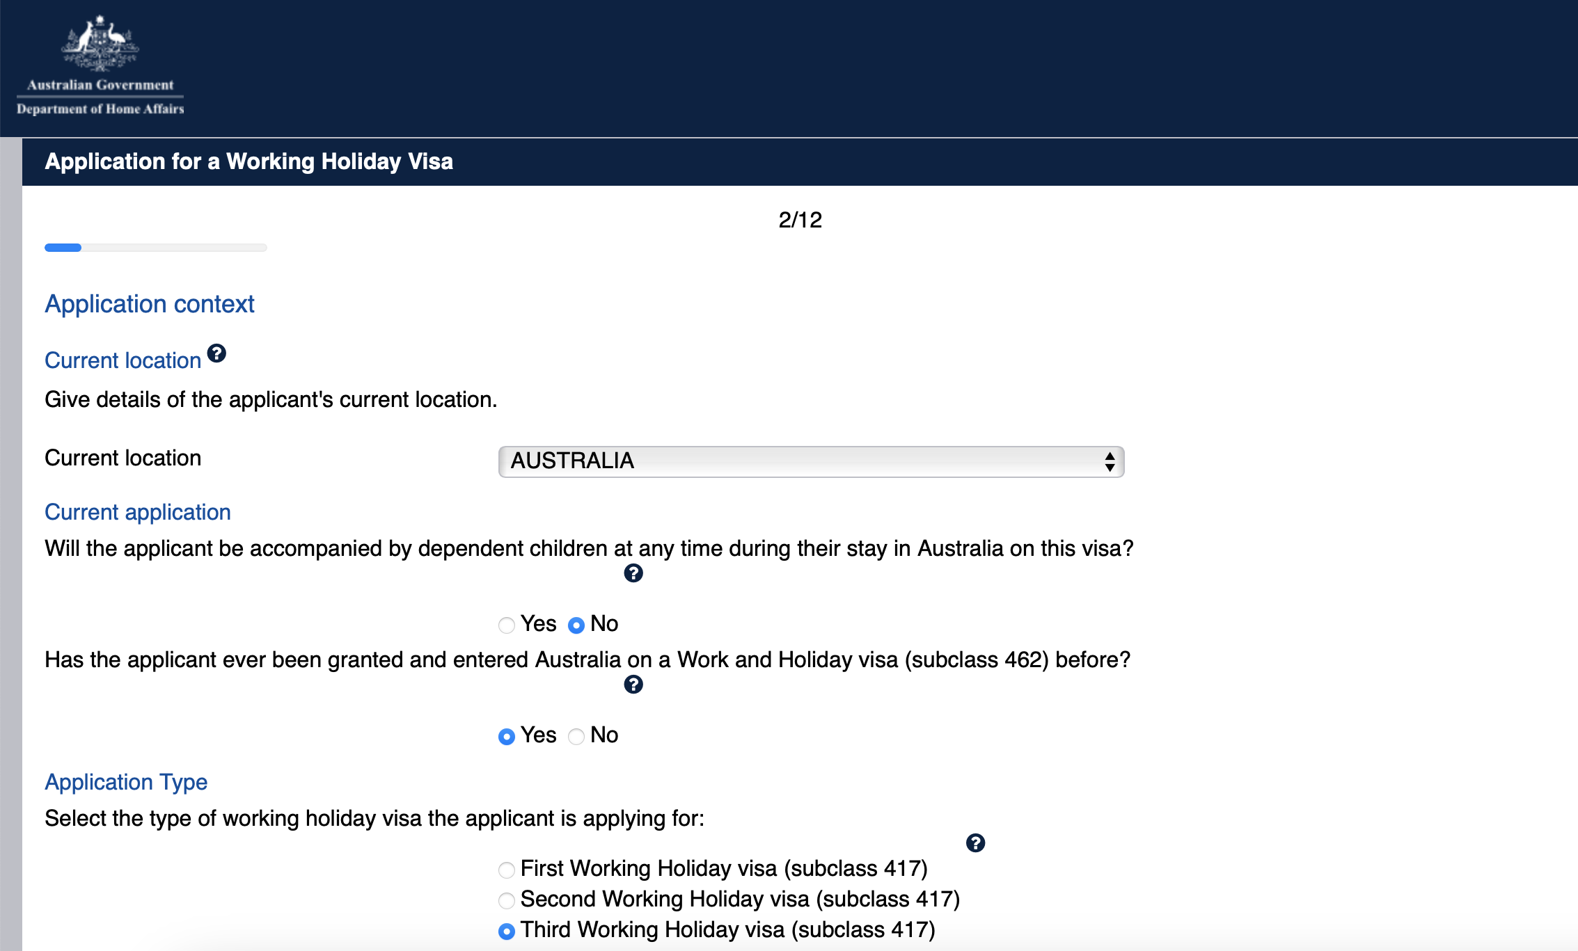
Task: Choose Second Working Holiday visa option
Action: (x=507, y=900)
